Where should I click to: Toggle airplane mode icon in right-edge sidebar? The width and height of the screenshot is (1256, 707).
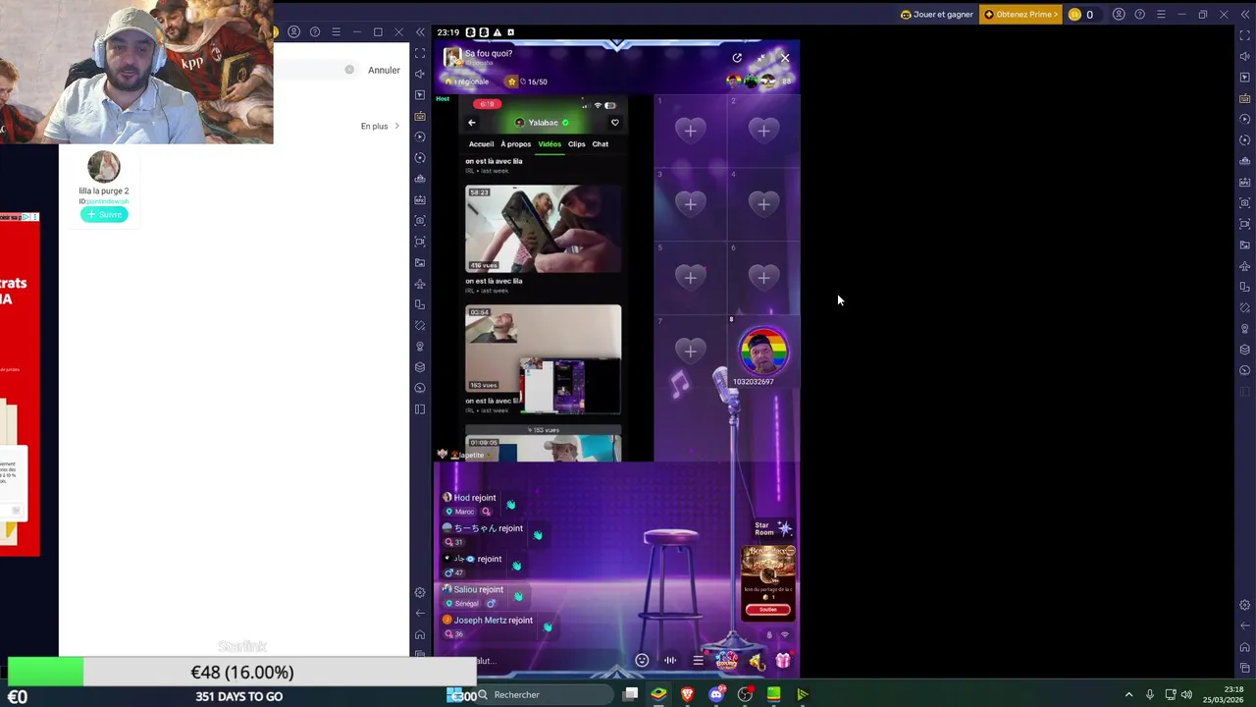click(1245, 266)
